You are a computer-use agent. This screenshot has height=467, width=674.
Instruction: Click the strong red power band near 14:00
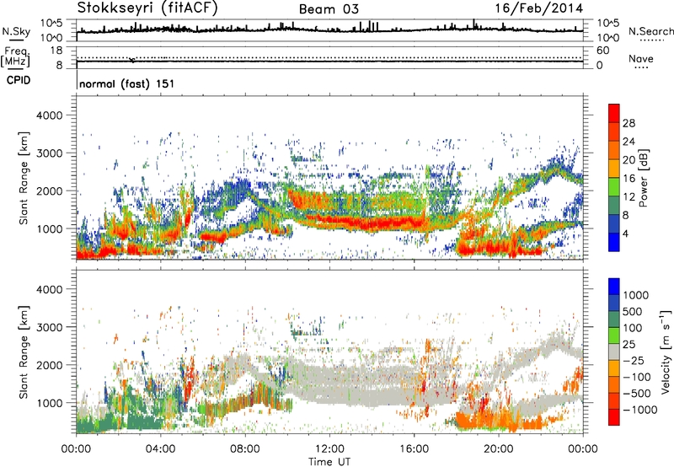(x=374, y=223)
